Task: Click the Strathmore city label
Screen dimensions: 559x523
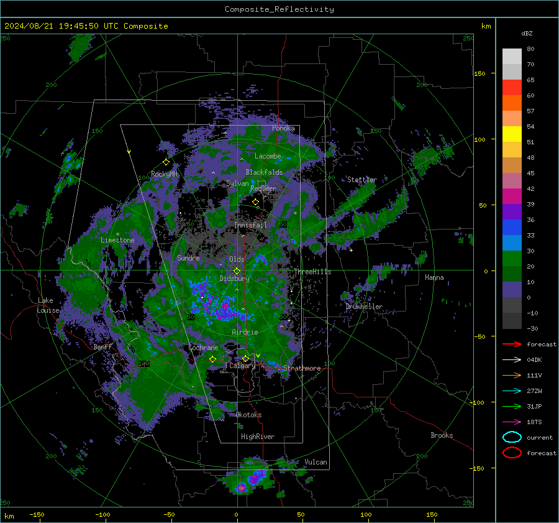Action: [x=302, y=368]
